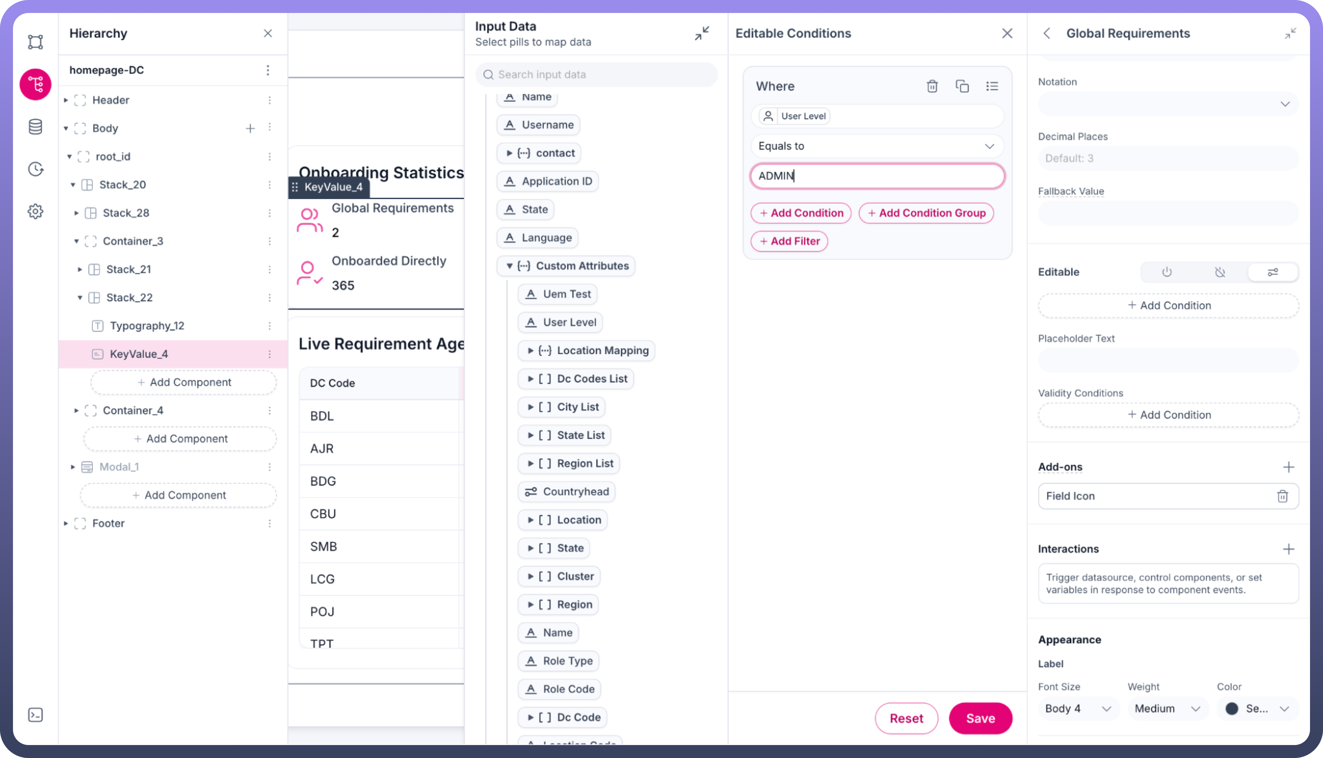
Task: Click the list icon in the Where header
Action: pyautogui.click(x=992, y=86)
